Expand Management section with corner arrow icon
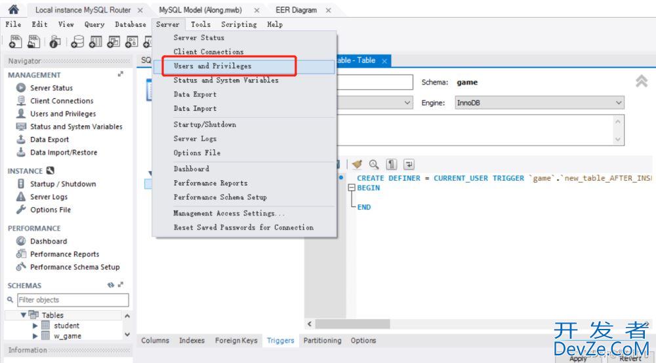The width and height of the screenshot is (656, 363). tap(121, 74)
